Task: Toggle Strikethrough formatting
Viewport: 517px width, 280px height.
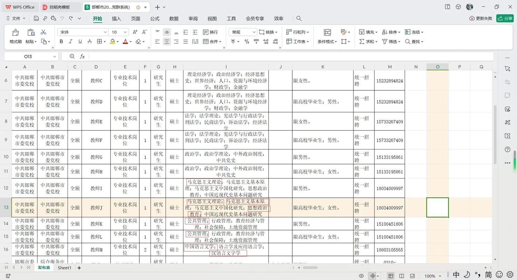Action: [x=90, y=42]
